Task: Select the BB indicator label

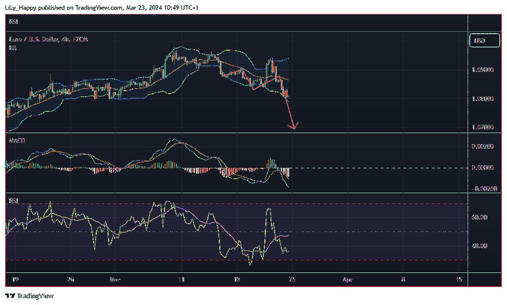Action: (x=12, y=48)
